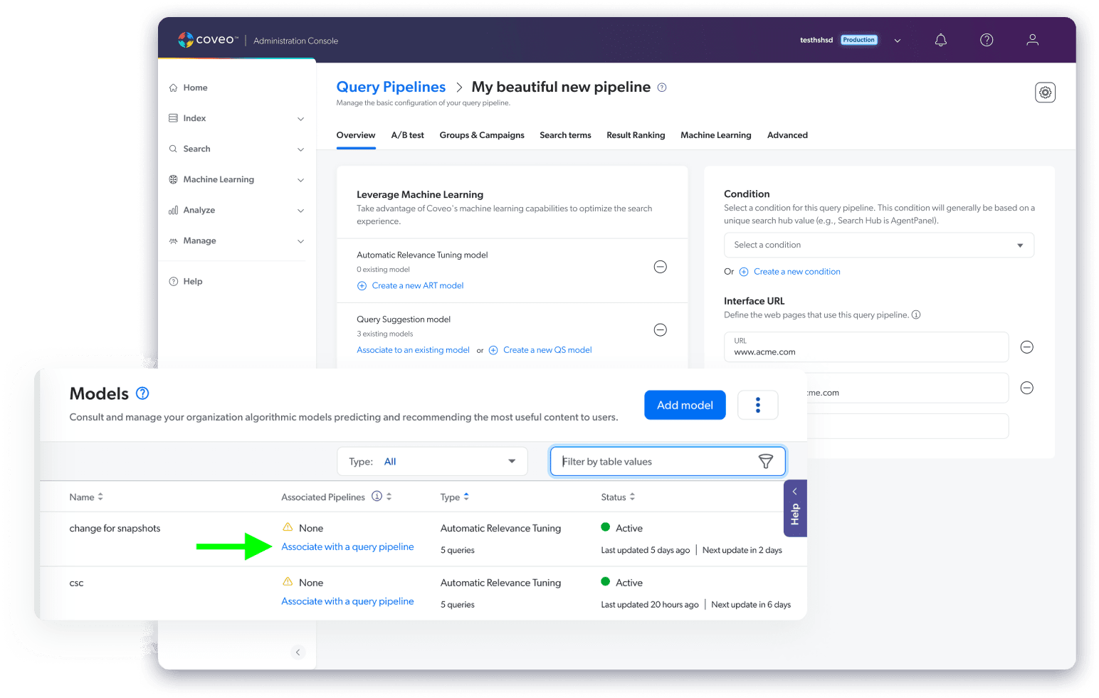This screenshot has height=698, width=1099.
Task: Open the Models more options menu
Action: click(x=757, y=405)
